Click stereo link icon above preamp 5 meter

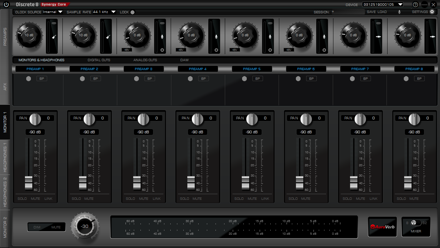(270, 23)
